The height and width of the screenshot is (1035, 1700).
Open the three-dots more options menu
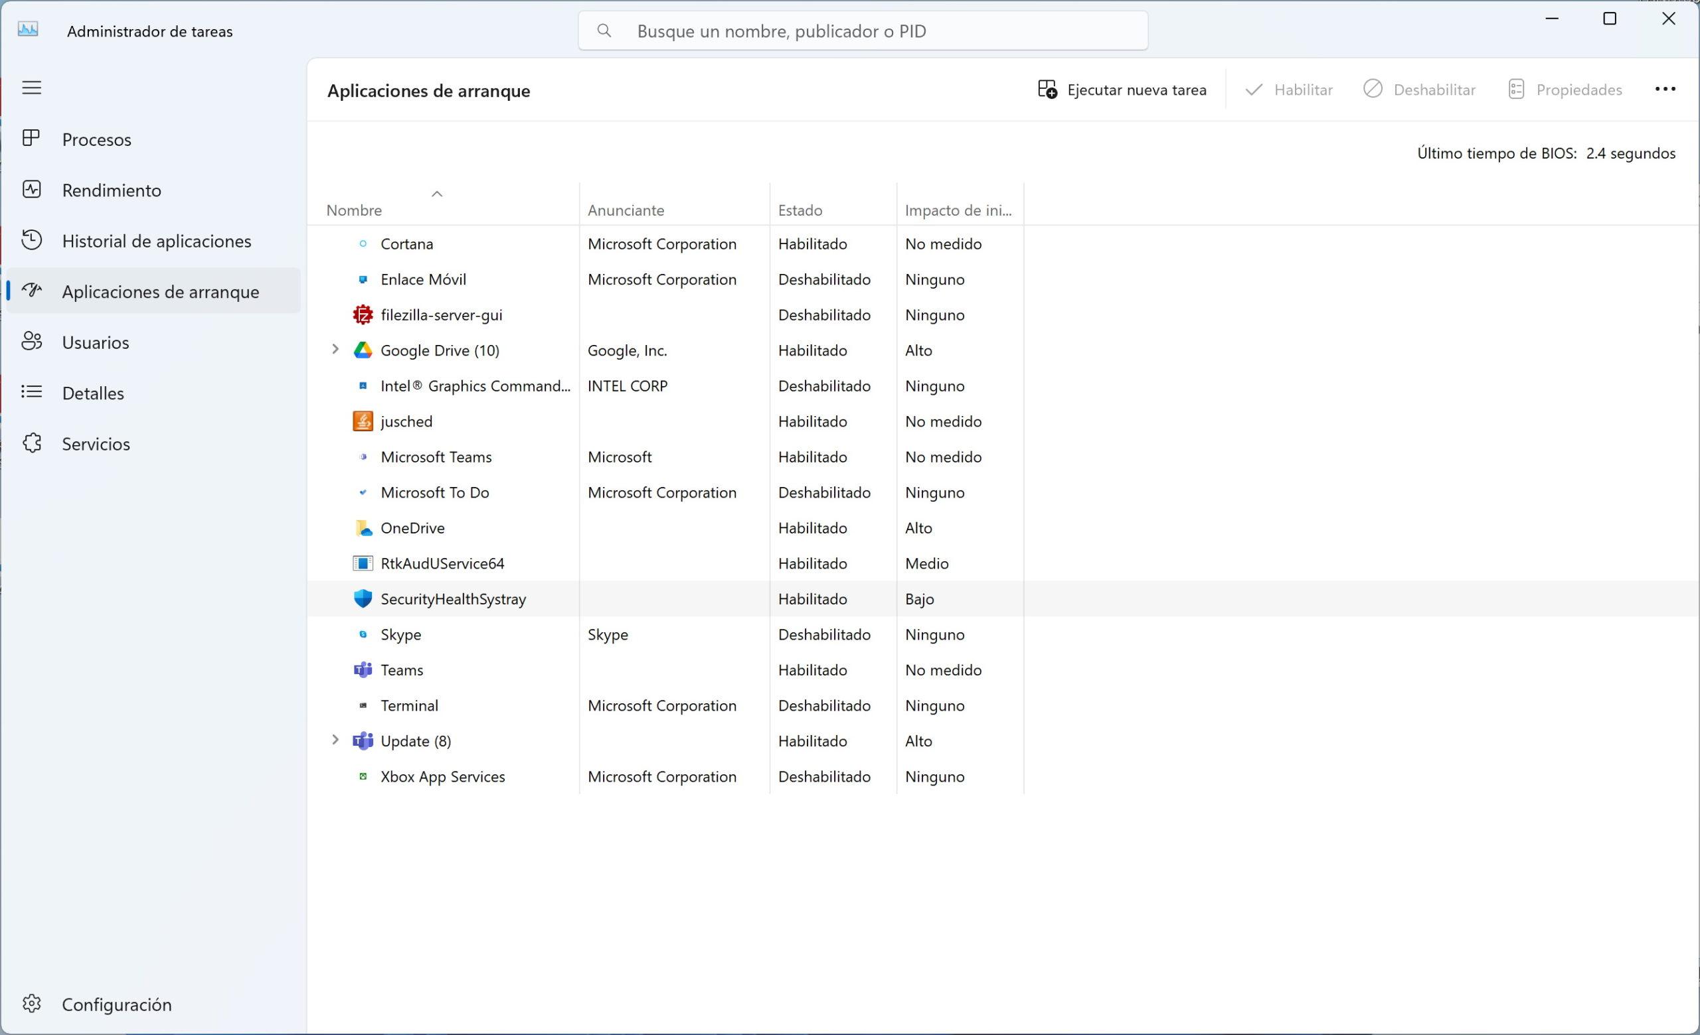click(x=1665, y=90)
